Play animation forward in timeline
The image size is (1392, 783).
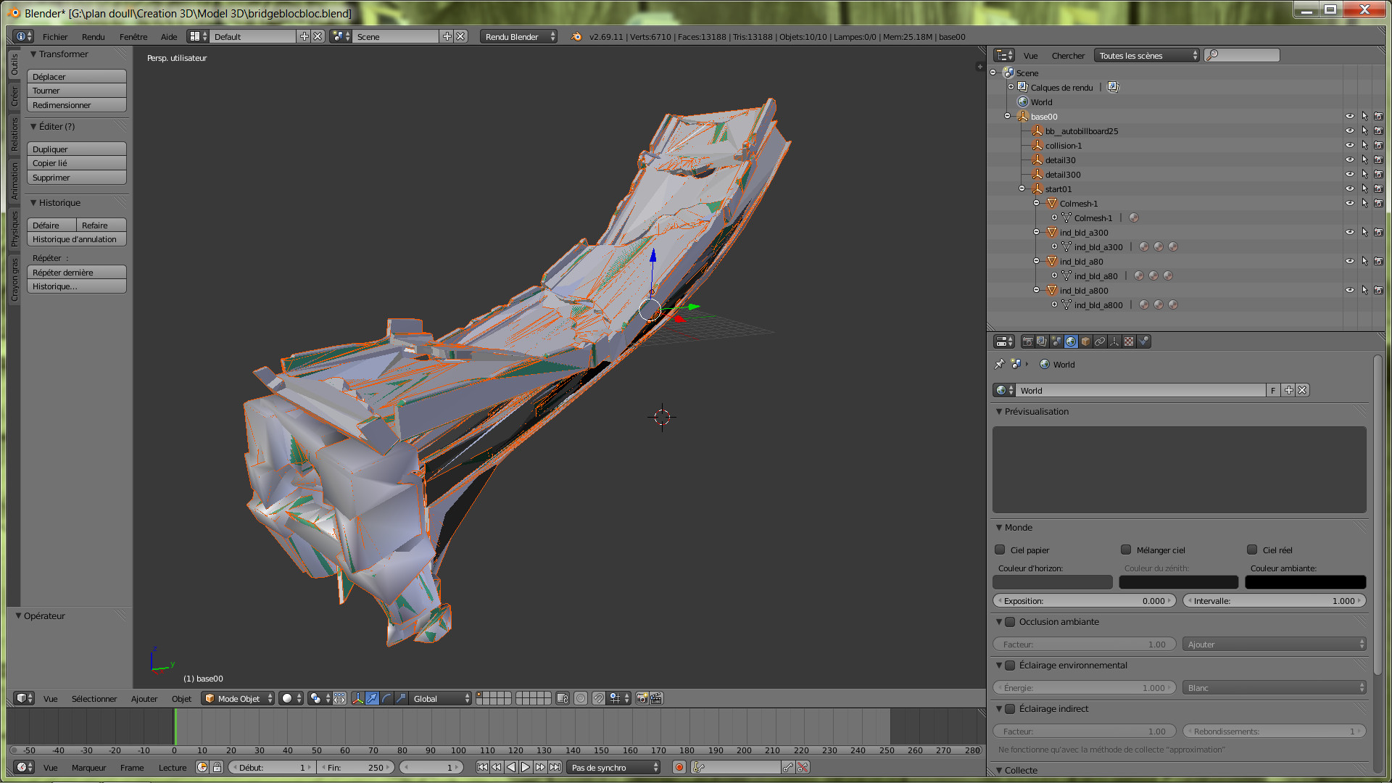click(x=526, y=767)
